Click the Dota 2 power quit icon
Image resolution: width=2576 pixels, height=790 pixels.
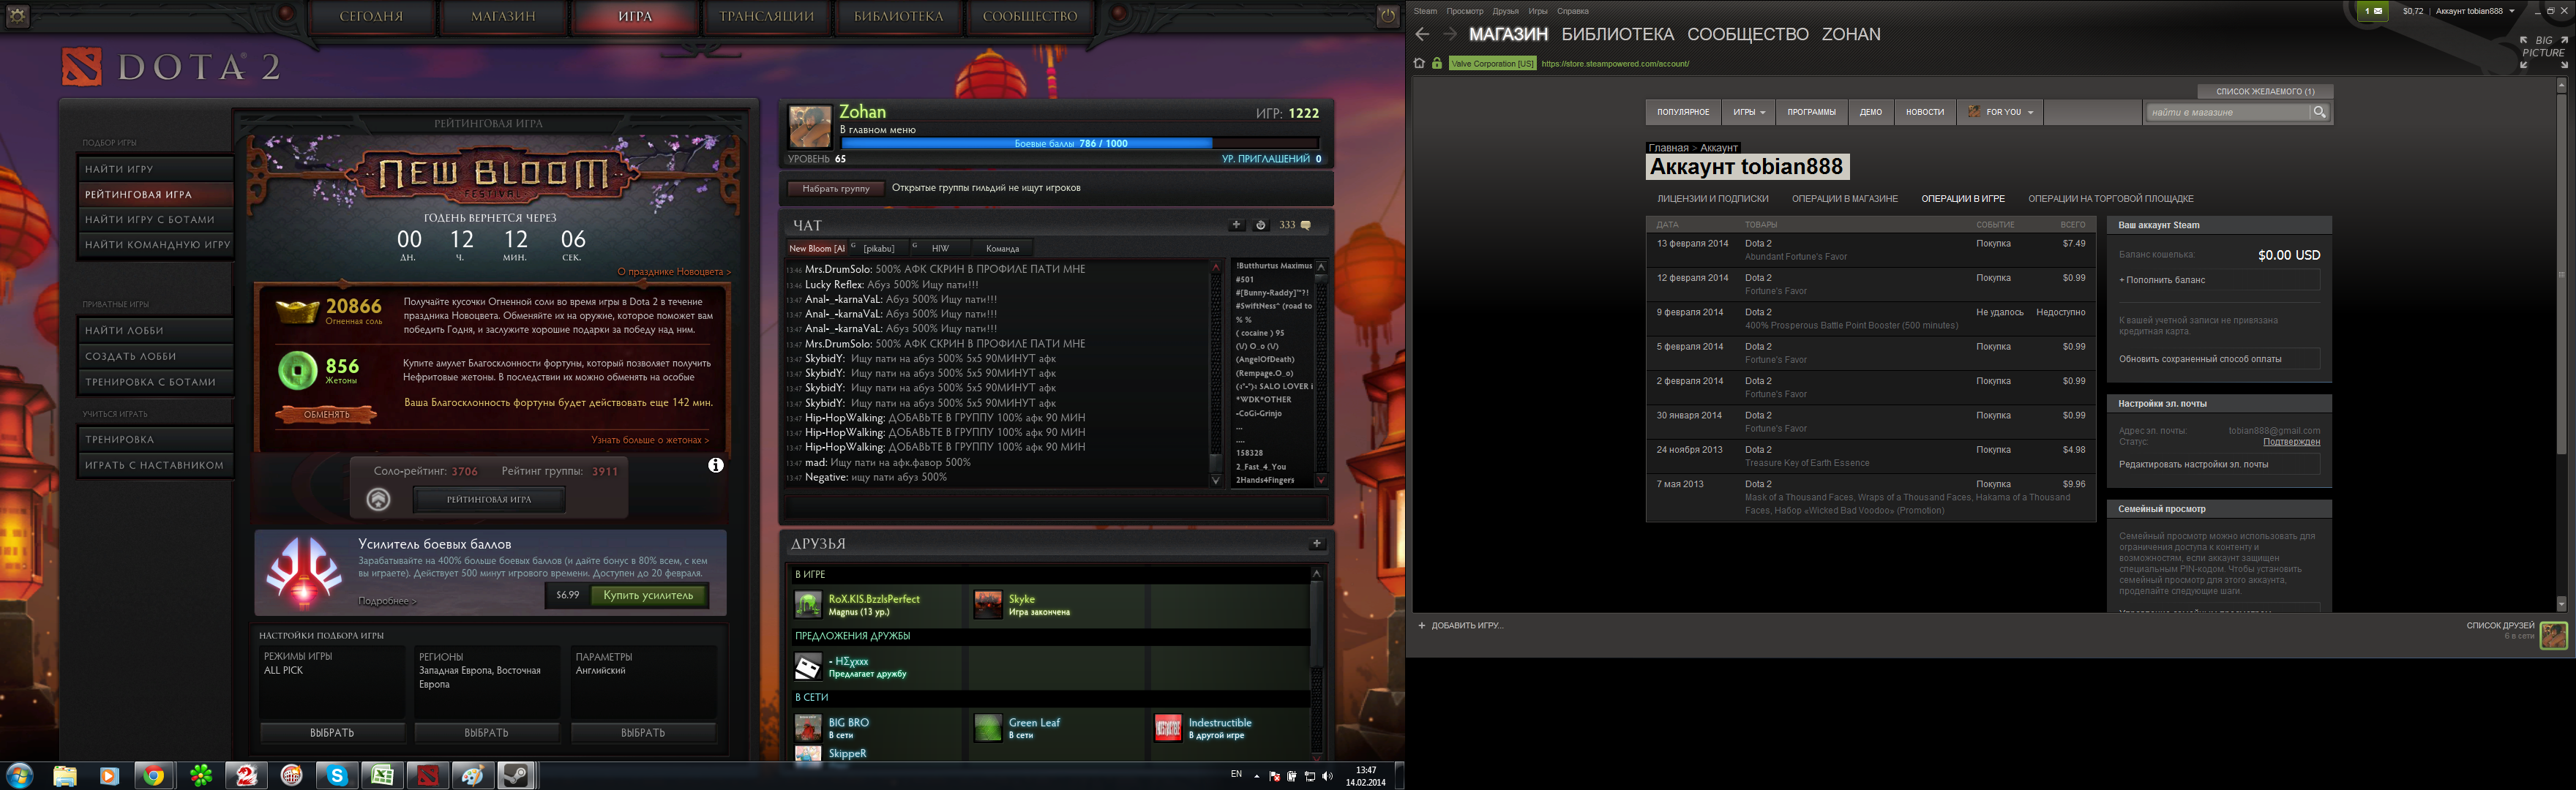point(1388,15)
